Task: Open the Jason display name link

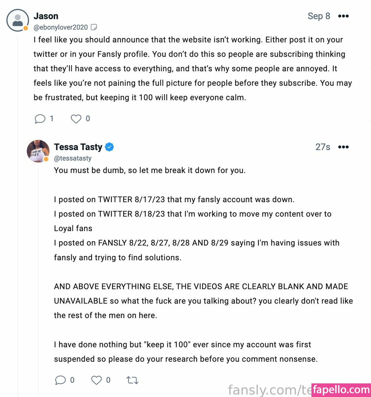Action: 46,16
